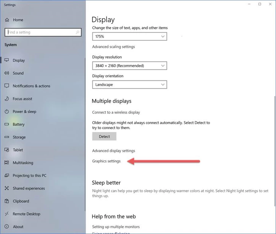Open the Display orientation Landscape dropdown

pyautogui.click(x=129, y=85)
